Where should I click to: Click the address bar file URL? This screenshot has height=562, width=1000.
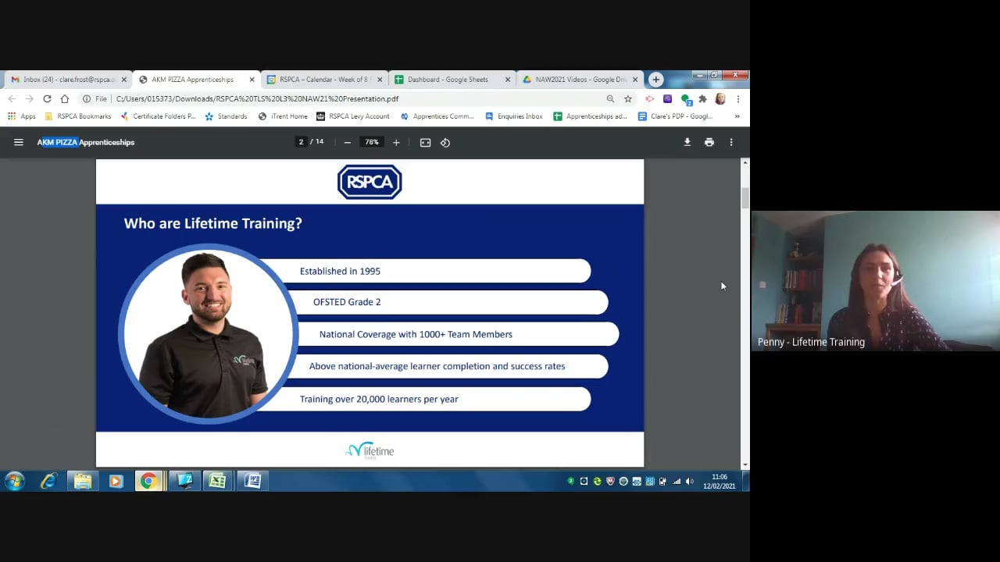tap(257, 99)
